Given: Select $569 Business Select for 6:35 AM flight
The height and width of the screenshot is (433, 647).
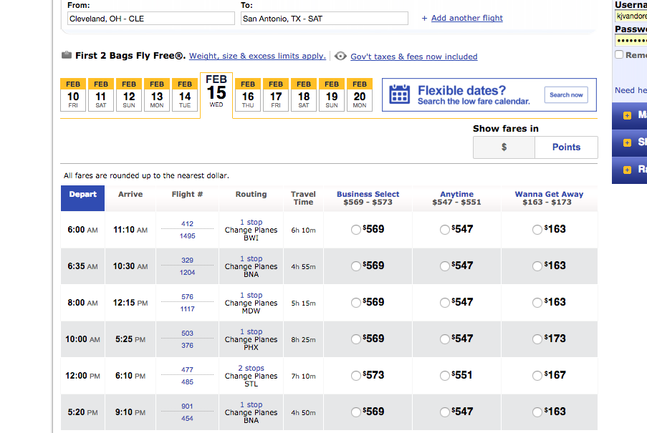Looking at the screenshot, I should (356, 266).
